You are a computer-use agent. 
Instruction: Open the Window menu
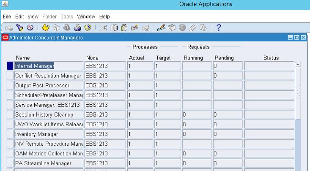pyautogui.click(x=86, y=16)
